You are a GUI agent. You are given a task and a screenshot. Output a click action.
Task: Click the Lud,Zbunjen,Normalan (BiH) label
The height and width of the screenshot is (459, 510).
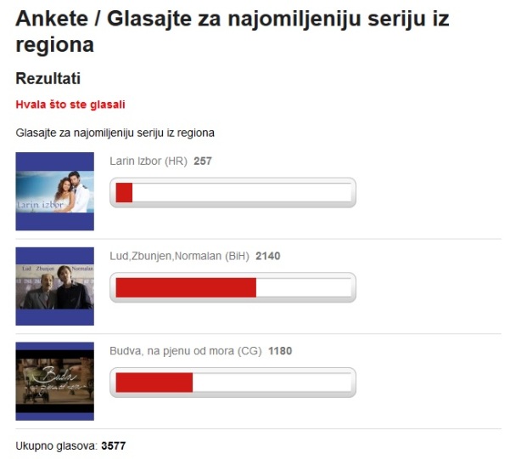179,256
